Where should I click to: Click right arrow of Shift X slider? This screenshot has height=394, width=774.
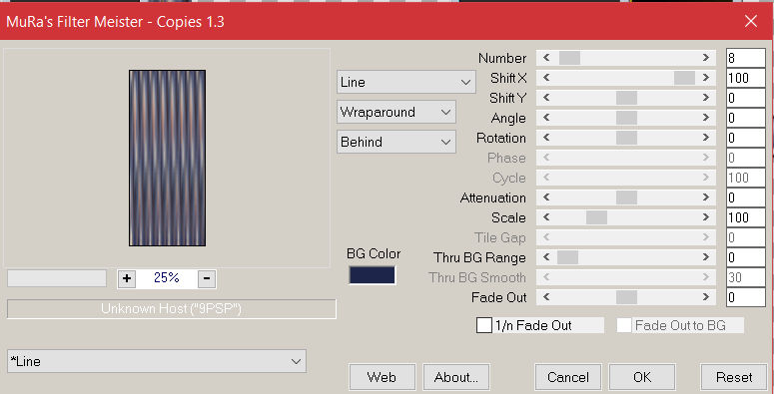(x=706, y=78)
